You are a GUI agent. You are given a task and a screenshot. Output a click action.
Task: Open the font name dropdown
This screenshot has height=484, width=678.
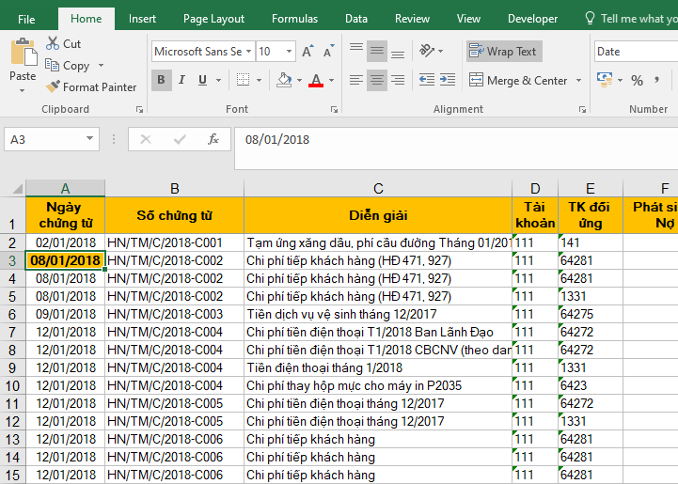click(247, 52)
